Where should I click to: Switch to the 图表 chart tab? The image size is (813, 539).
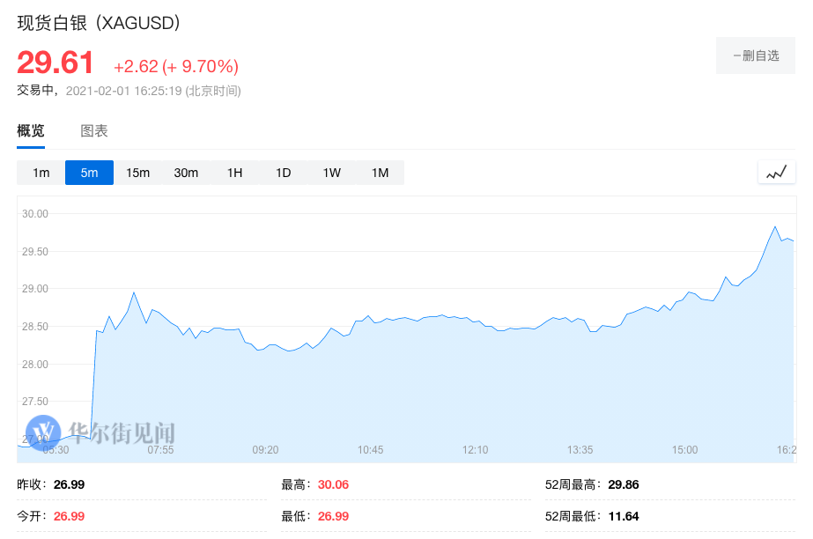point(94,130)
